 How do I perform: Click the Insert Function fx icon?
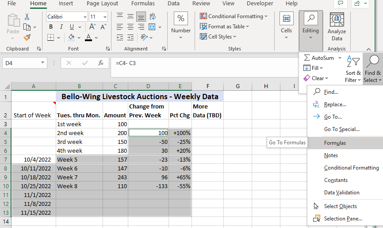pyautogui.click(x=101, y=63)
